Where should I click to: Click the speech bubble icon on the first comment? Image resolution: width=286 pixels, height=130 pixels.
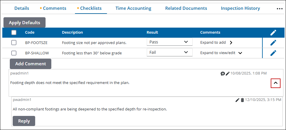pos(223,74)
